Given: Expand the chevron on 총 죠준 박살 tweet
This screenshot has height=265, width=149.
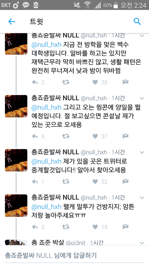Looking at the screenshot, I should (x=142, y=243).
